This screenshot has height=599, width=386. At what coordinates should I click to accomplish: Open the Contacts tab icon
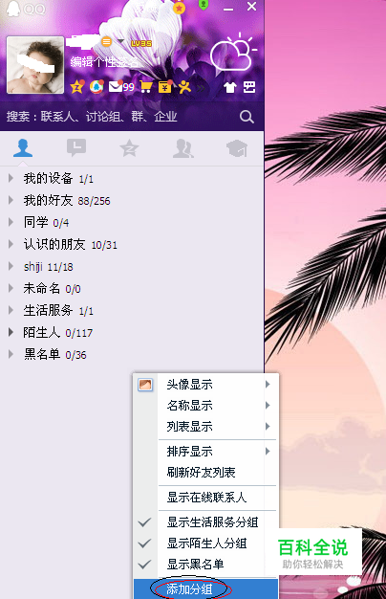click(23, 148)
